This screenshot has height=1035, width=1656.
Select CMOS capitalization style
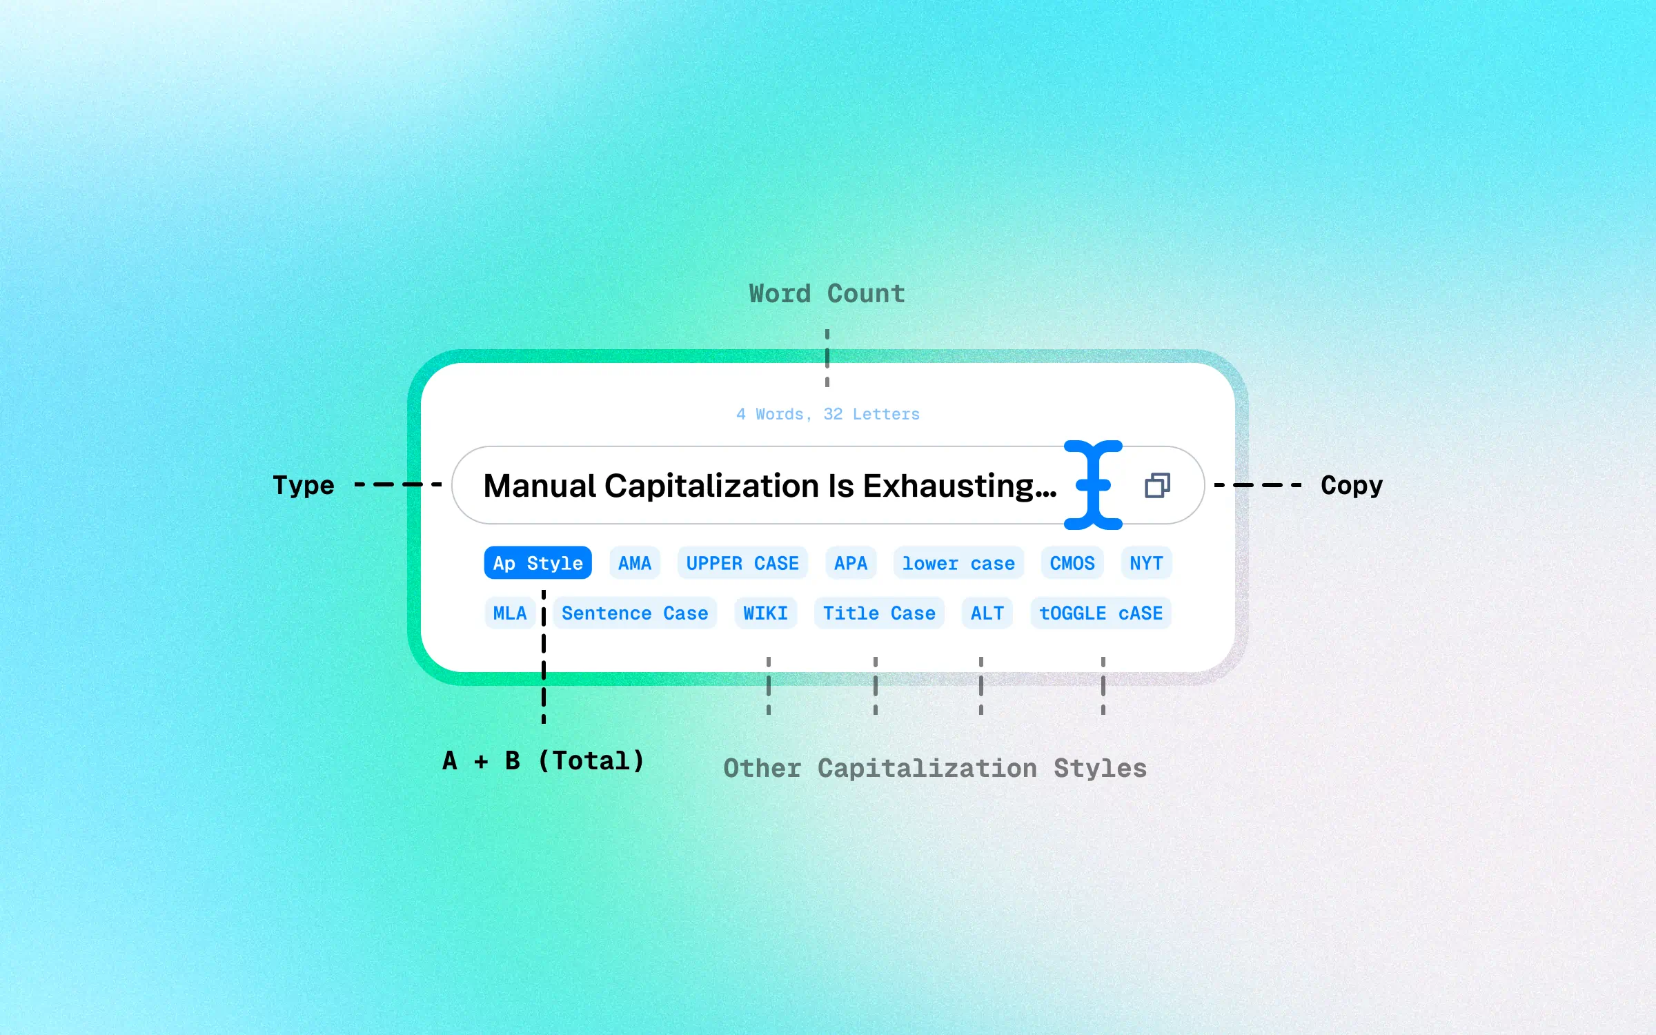(x=1071, y=563)
